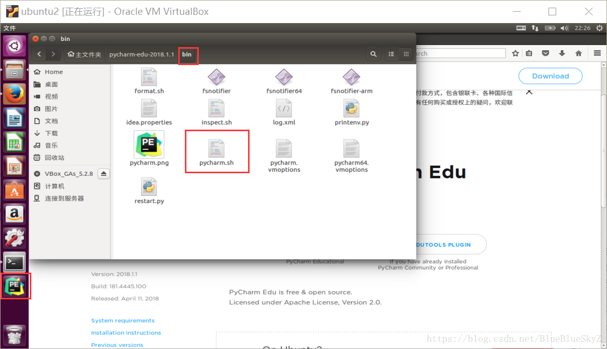Open the Terminal from the launcher
This screenshot has height=349, width=607.
pyautogui.click(x=14, y=263)
